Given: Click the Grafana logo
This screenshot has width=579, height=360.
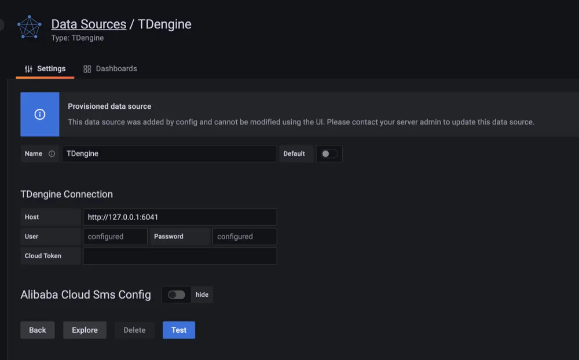Looking at the screenshot, I should click(x=29, y=27).
